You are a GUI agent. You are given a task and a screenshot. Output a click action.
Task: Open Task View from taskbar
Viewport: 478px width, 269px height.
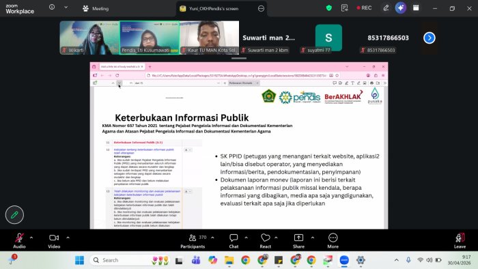pos(179,260)
